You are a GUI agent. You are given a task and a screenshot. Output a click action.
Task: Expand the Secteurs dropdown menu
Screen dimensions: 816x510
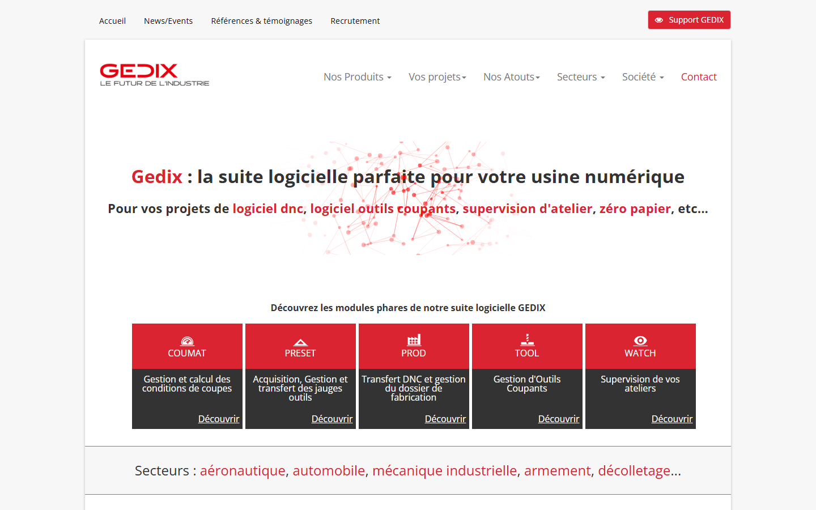tap(581, 76)
